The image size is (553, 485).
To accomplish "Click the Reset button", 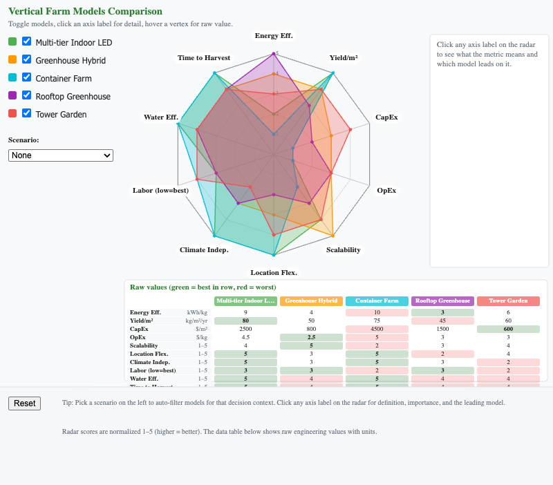I will (x=25, y=403).
